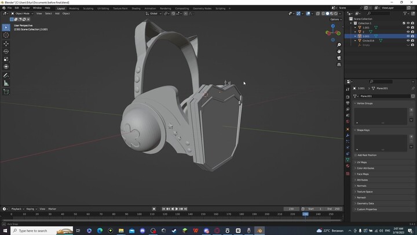Hide Collection 1 in viewport

(x=408, y=23)
